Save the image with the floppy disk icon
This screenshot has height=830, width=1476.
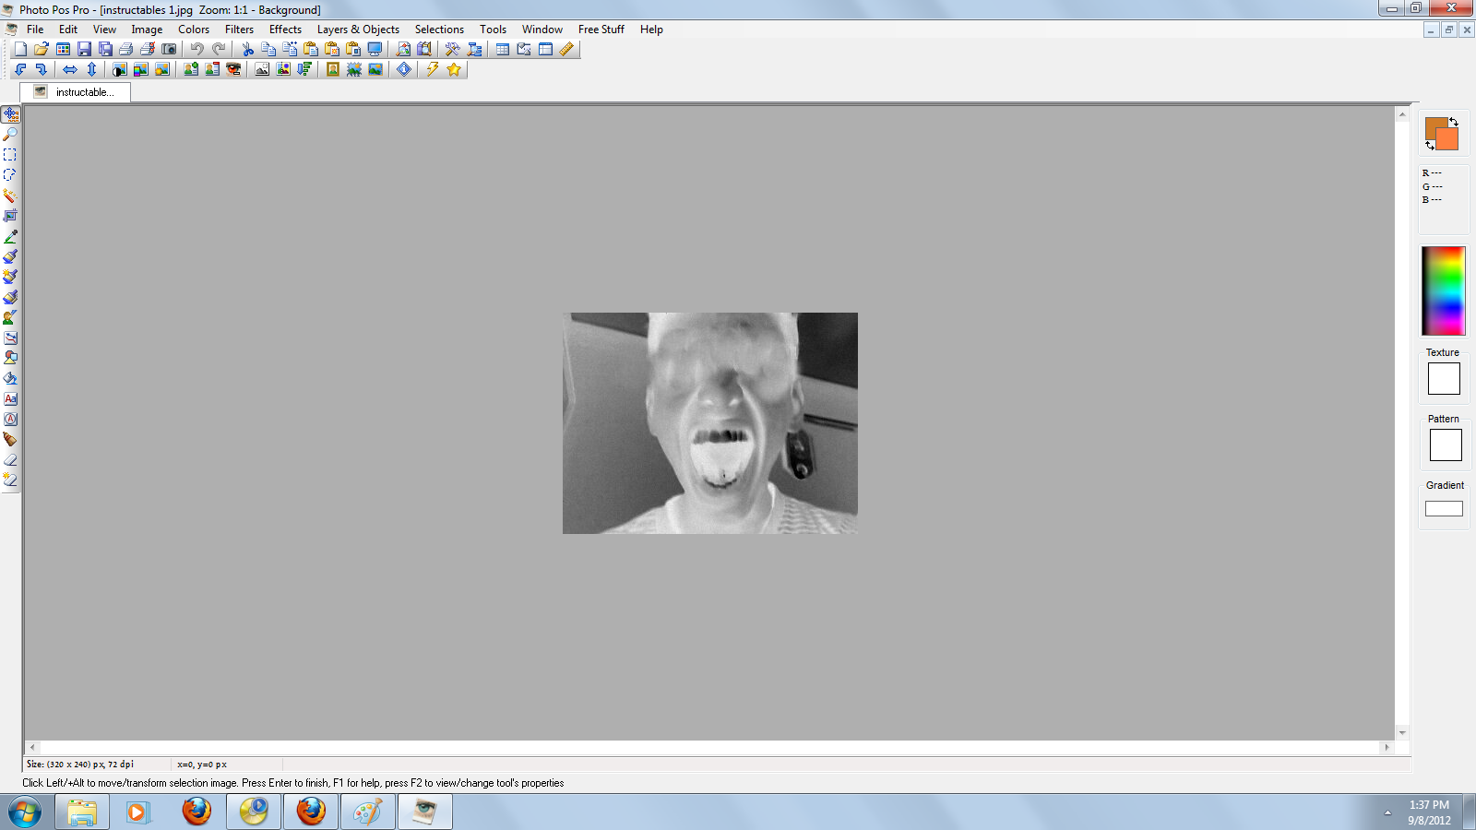(84, 49)
